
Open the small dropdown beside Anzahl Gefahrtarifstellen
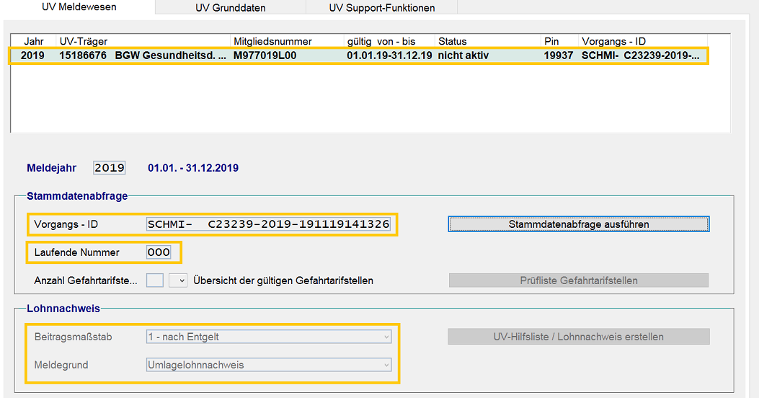(x=178, y=280)
